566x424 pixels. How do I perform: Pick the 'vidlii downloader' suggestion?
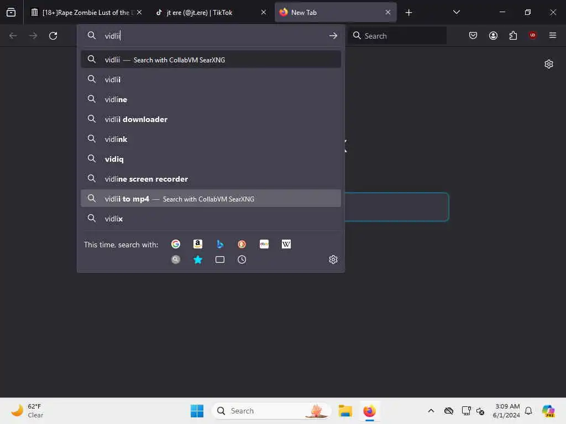[x=211, y=119]
